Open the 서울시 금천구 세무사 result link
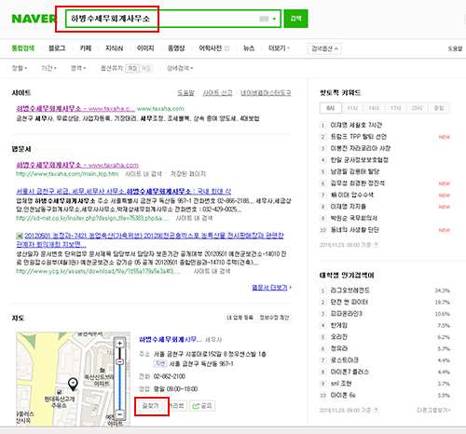Screen dimensions: 466x434 coord(124,191)
